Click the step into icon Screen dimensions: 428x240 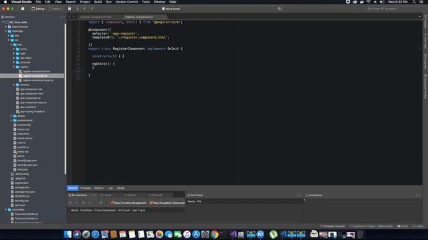pos(84,9)
